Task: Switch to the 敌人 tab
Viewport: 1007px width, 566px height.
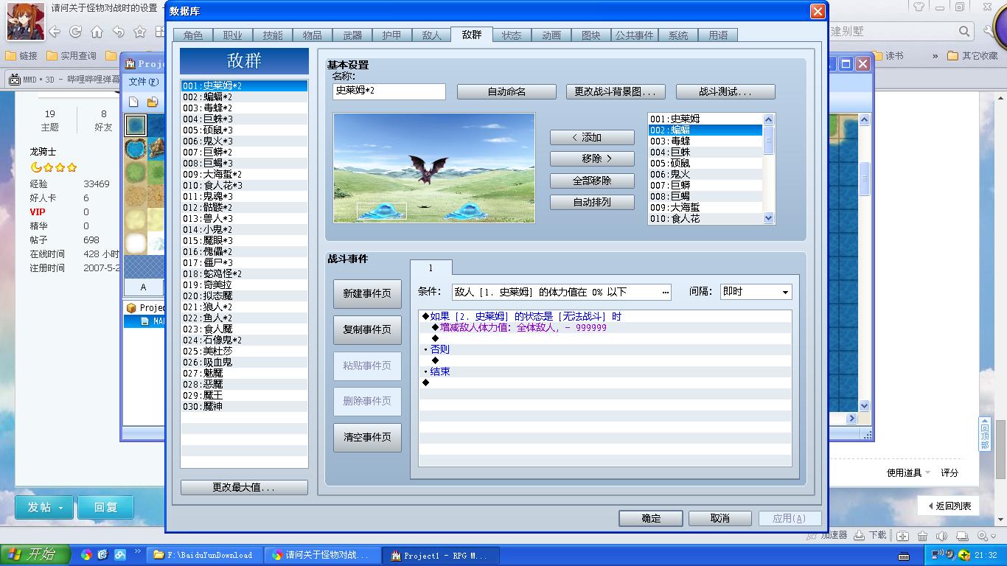Action: pos(432,35)
